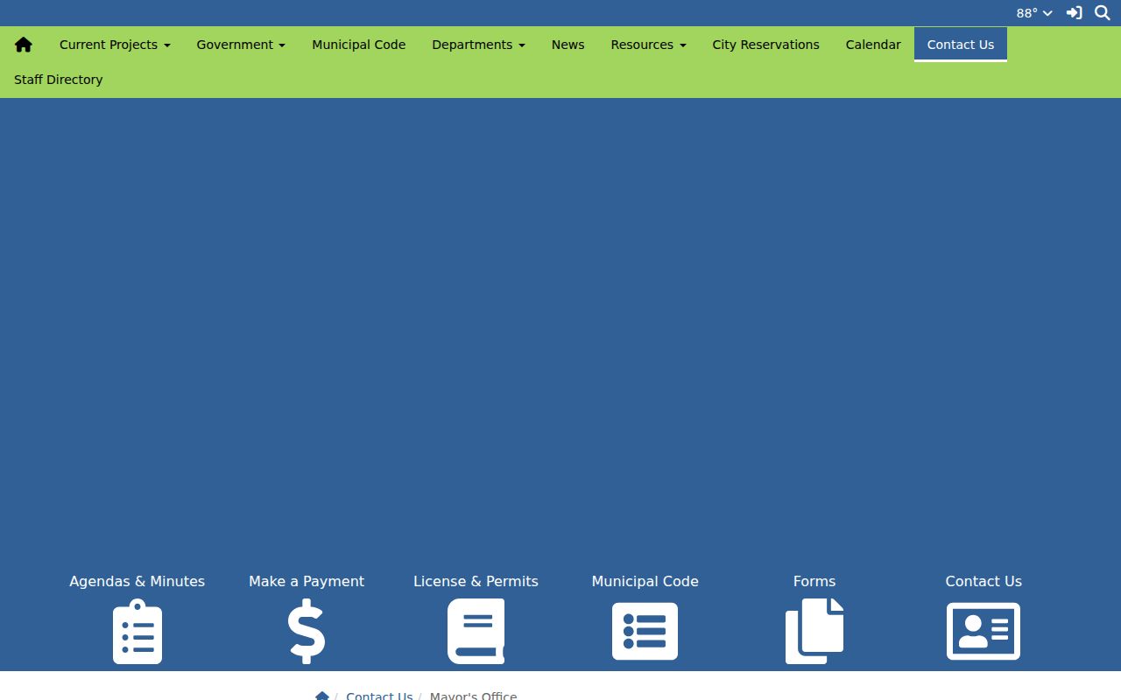Open the Forms documents icon
The height and width of the screenshot is (700, 1121).
pos(814,632)
